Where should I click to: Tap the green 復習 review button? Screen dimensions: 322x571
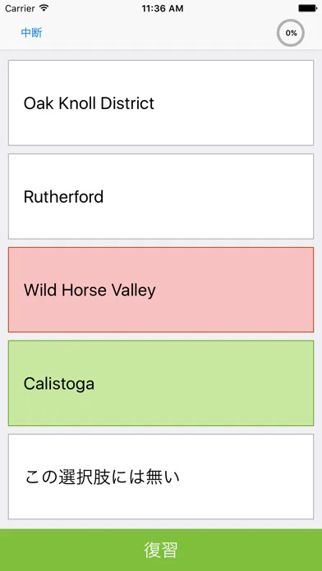click(161, 550)
